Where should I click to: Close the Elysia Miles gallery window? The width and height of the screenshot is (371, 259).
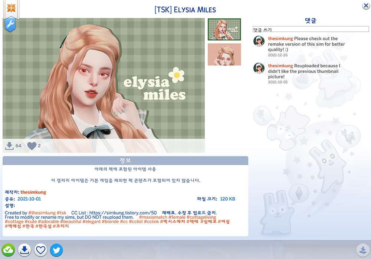366,6
